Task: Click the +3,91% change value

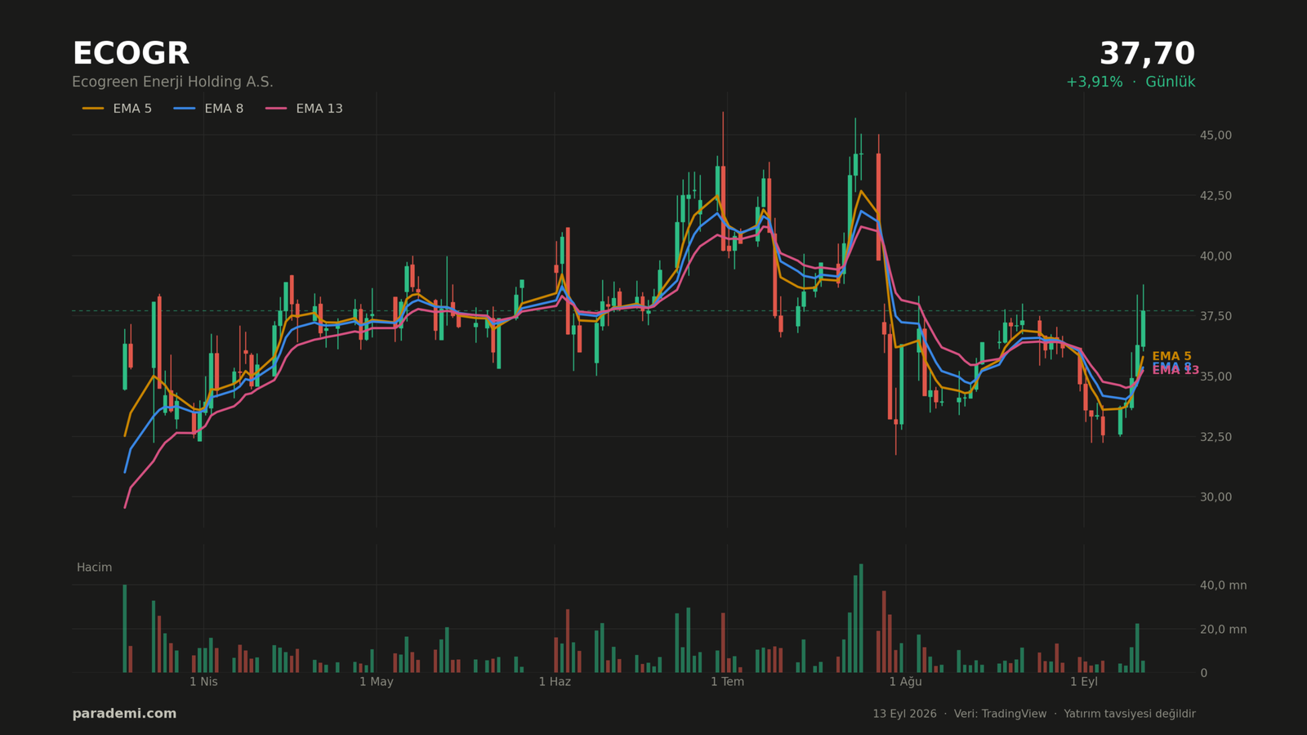Action: [1094, 82]
